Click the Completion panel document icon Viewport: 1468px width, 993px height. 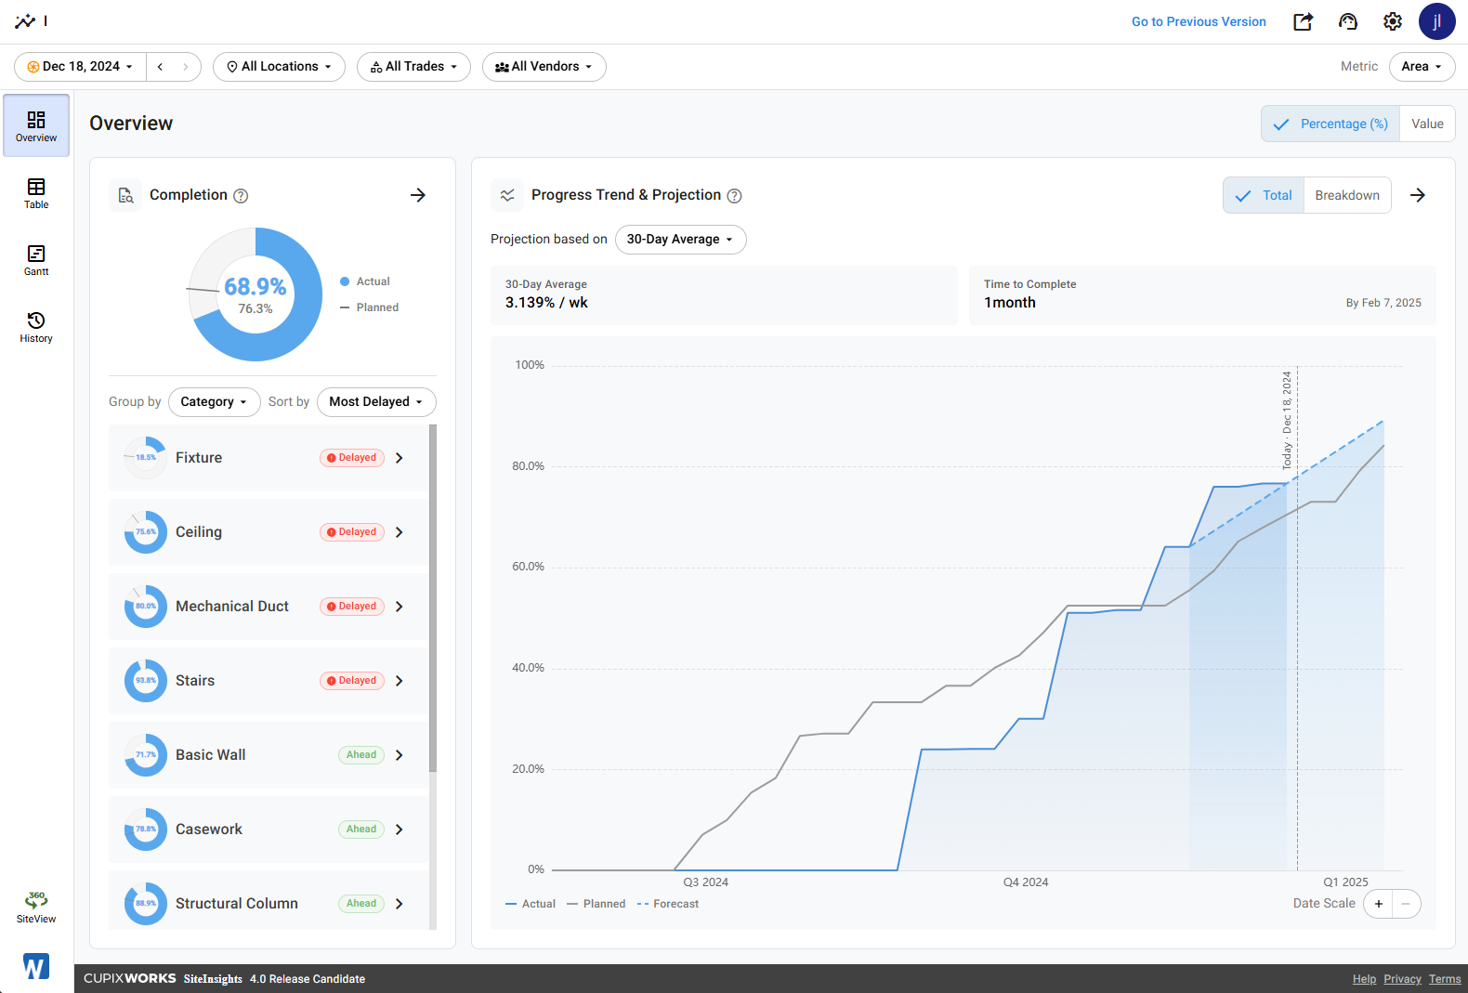click(x=125, y=195)
